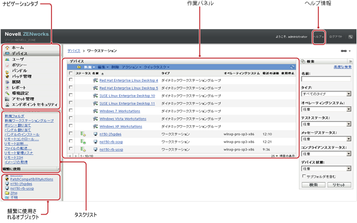Screen dimensions: 357x223
Task: Open the 新規 menu in device toolbar
Action: pos(89,67)
